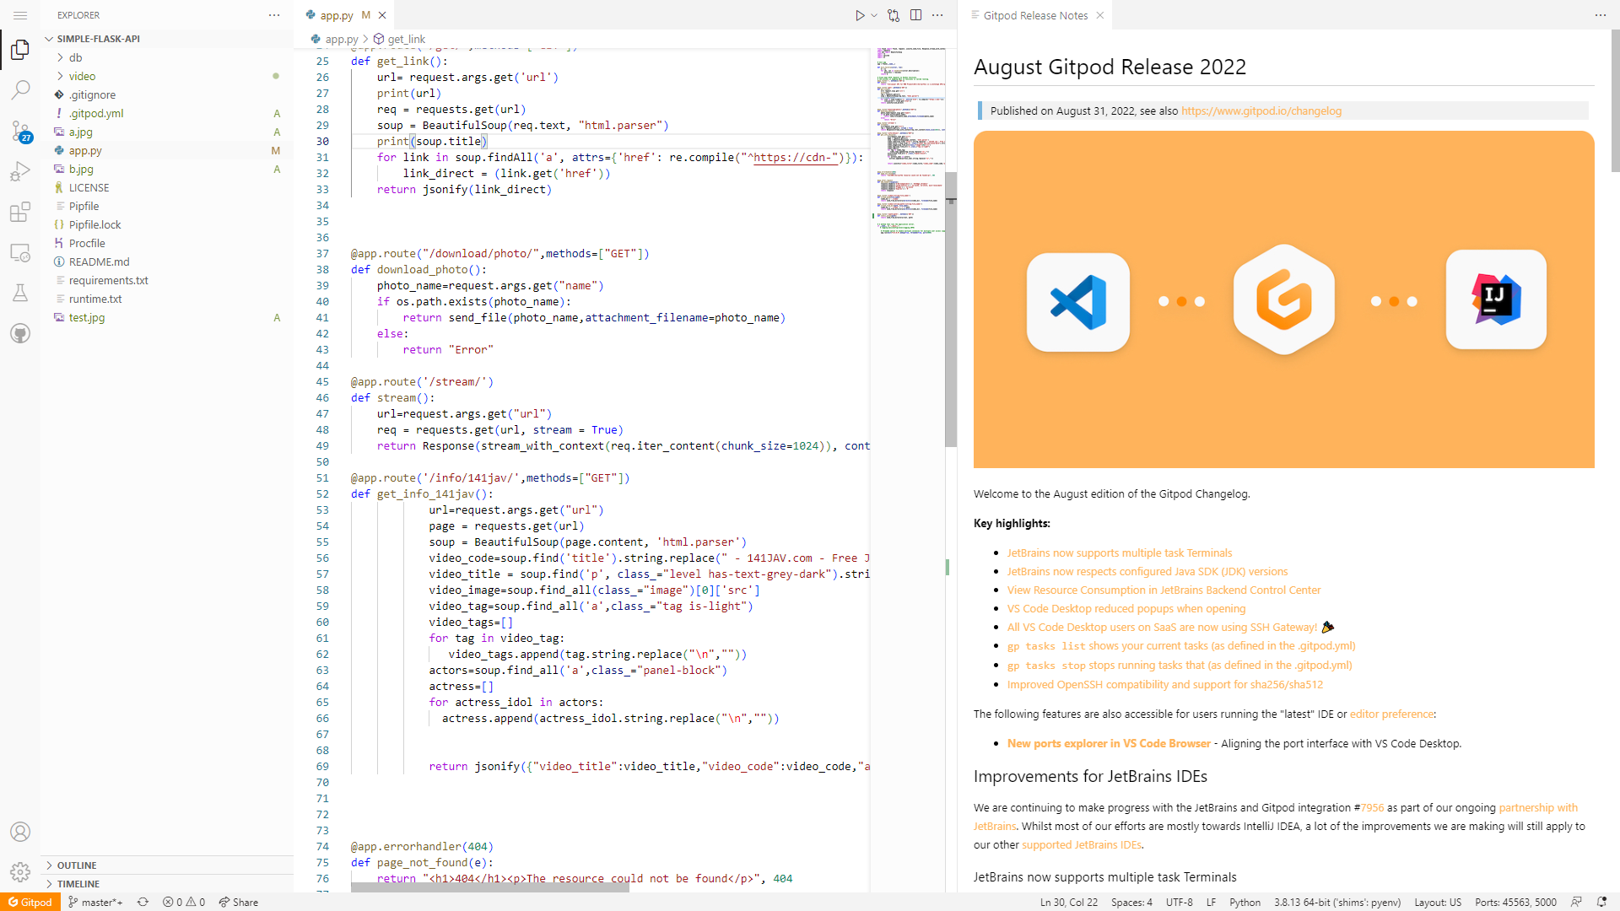The height and width of the screenshot is (911, 1620).
Task: Open the Source Control view with 27 changes
Action: click(20, 131)
